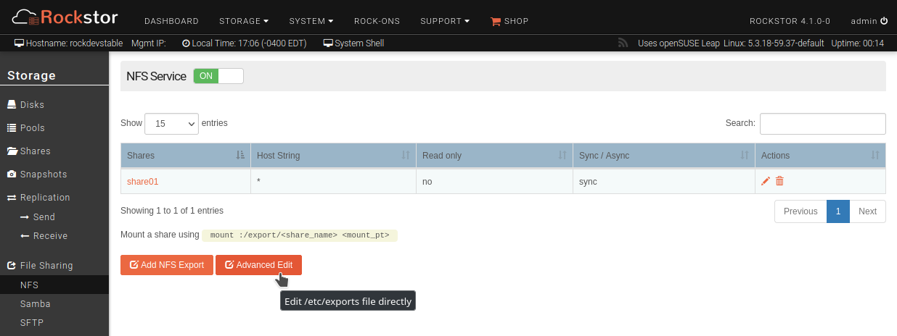Click the Replication arrows icon
897x336 pixels.
[12, 198]
